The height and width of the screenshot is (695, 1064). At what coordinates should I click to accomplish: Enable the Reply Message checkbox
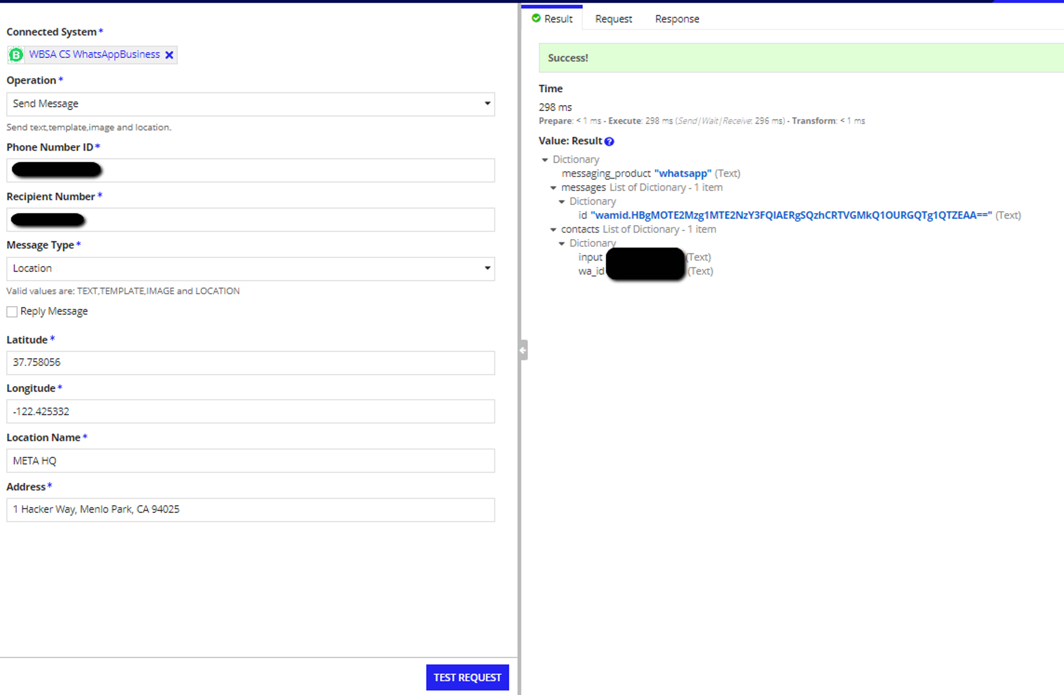[x=12, y=312]
